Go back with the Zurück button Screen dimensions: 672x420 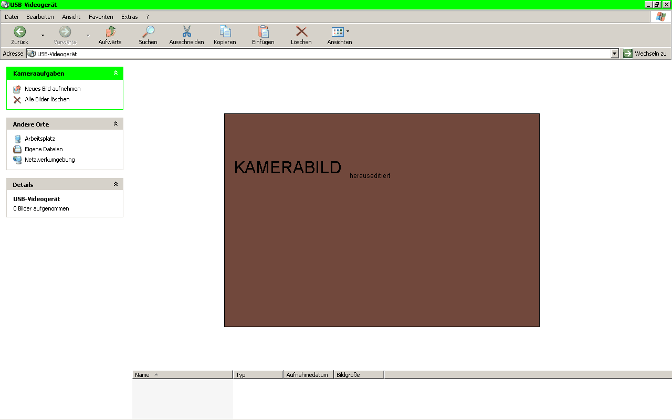coord(20,35)
